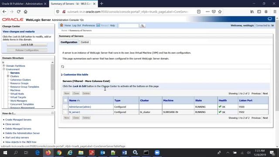Click Log Out in console toolbar
The height and width of the screenshot is (157, 279).
77,25
